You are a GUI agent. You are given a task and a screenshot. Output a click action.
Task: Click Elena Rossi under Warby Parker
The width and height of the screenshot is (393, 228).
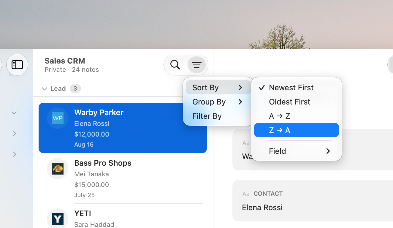coord(92,123)
